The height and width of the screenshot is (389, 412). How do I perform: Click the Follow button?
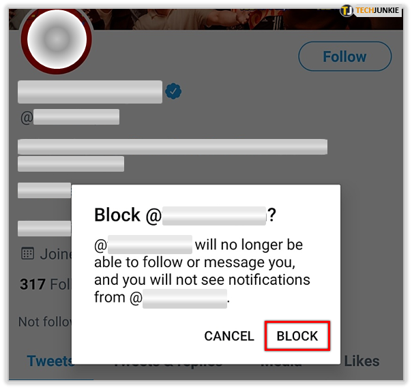(344, 56)
